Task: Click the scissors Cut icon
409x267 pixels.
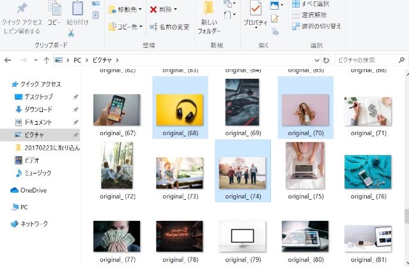Action: (x=71, y=33)
